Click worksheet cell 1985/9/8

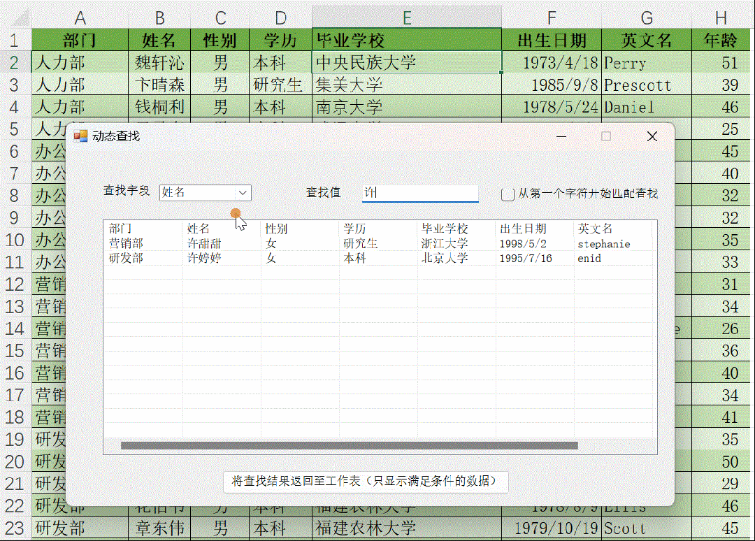[x=552, y=85]
